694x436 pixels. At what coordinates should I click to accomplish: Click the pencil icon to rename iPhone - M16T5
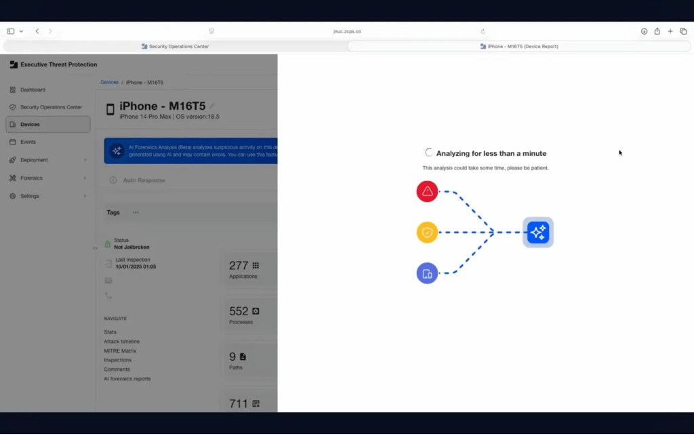pyautogui.click(x=212, y=106)
